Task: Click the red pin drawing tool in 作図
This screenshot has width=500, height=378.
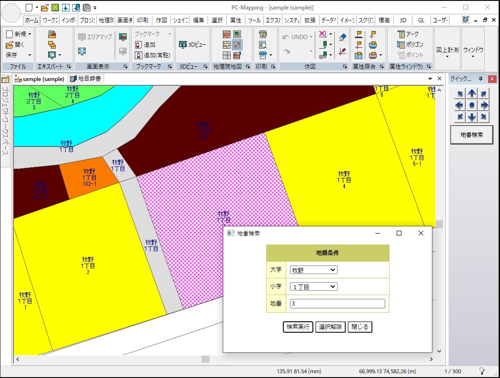Action: click(x=342, y=51)
